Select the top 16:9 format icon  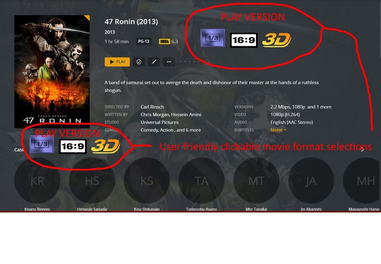coord(244,40)
